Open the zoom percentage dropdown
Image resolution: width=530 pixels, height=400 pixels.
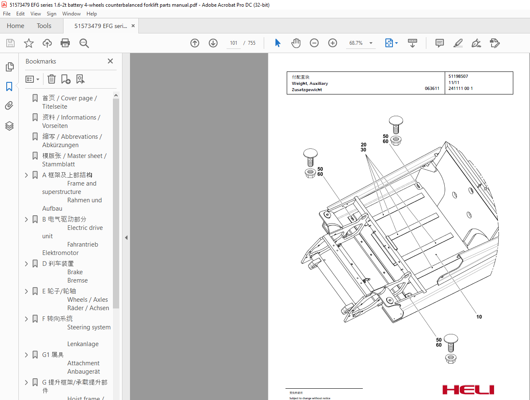click(x=371, y=43)
